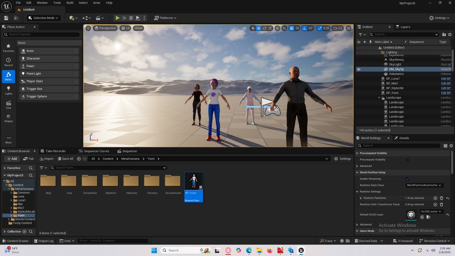Open the play options three-dot menu
The height and width of the screenshot is (256, 455).
[x=144, y=18]
